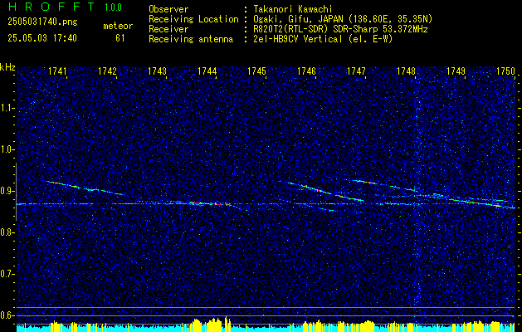This screenshot has width=522, height=332.
Task: Select the version number 1.0.0
Action: pyautogui.click(x=113, y=7)
